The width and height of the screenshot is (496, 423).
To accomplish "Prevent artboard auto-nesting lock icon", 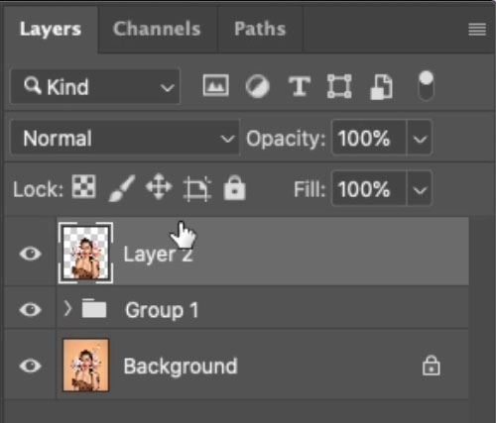I will coord(197,188).
